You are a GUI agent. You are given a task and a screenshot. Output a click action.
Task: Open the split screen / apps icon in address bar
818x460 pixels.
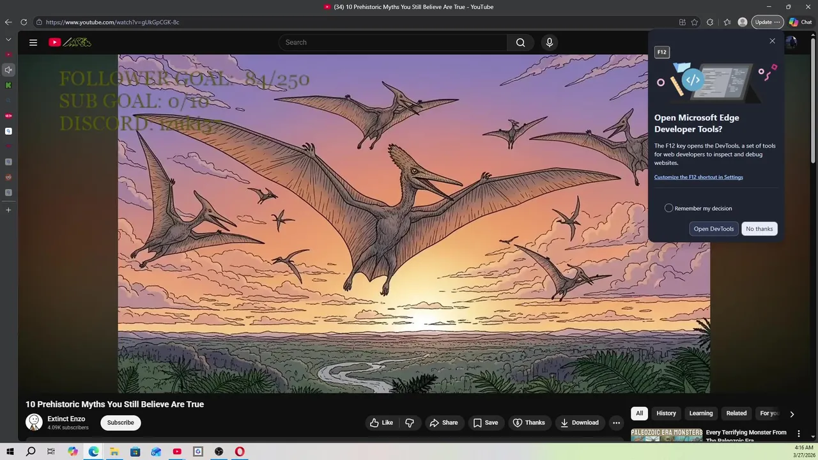pyautogui.click(x=683, y=22)
